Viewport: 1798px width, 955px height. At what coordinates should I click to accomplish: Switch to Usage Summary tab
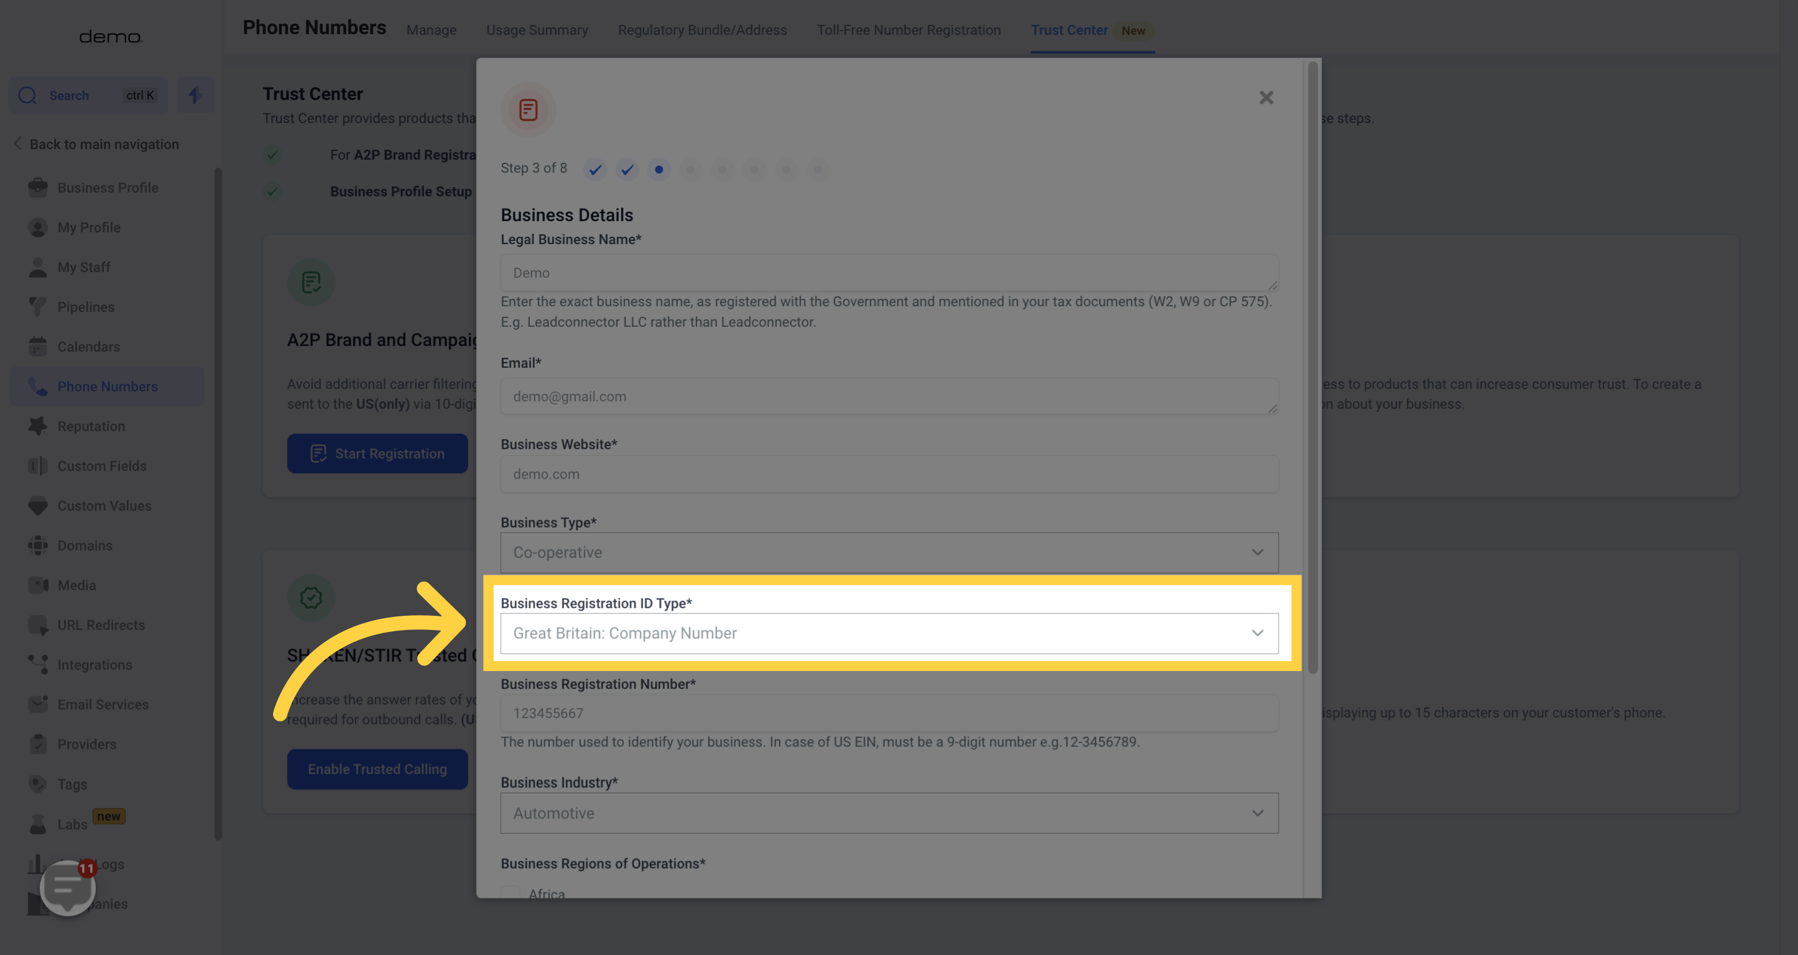537,30
